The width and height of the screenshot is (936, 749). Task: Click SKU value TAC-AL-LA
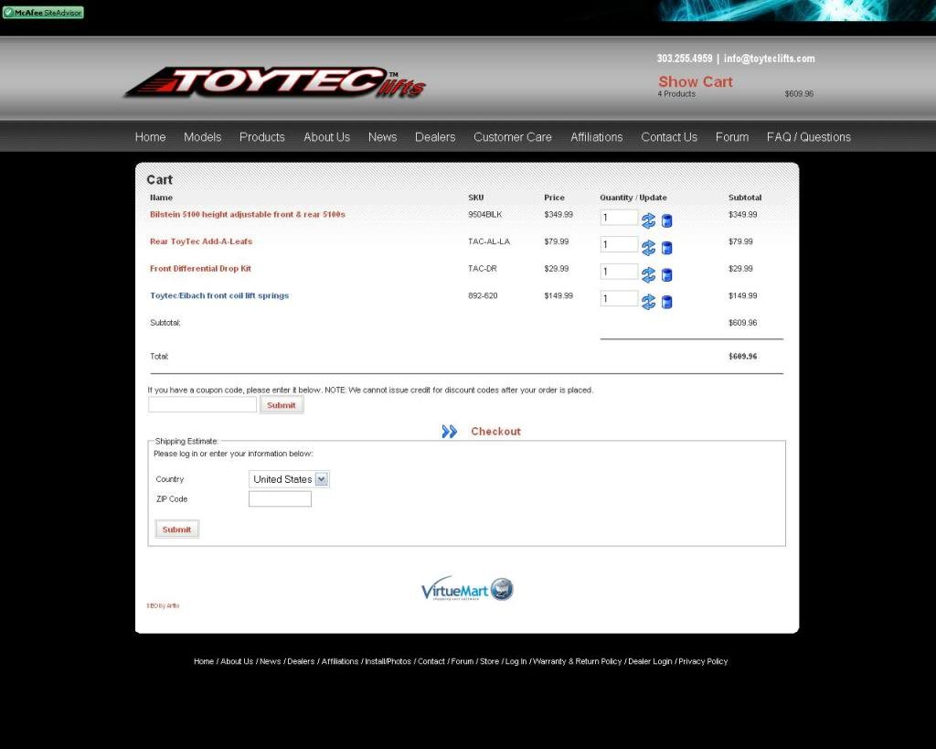coord(489,241)
